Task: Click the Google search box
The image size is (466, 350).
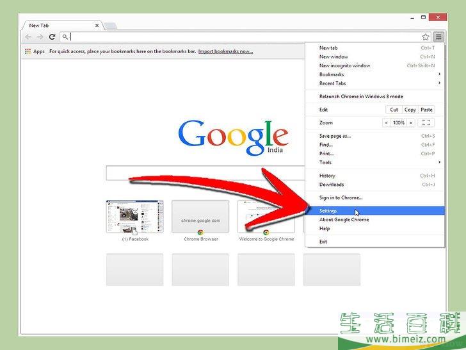Action: click(205, 173)
